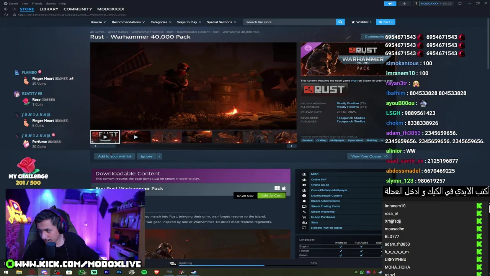Click the store search magnifier icon

point(340,22)
